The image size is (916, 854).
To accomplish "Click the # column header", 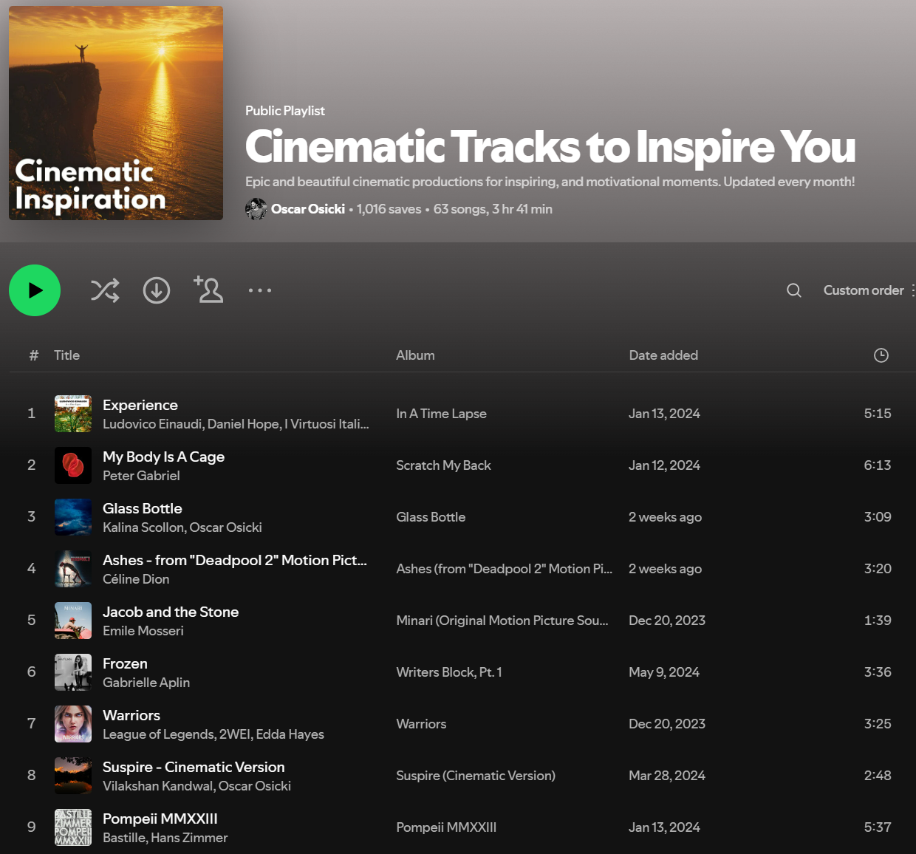I will coord(33,355).
